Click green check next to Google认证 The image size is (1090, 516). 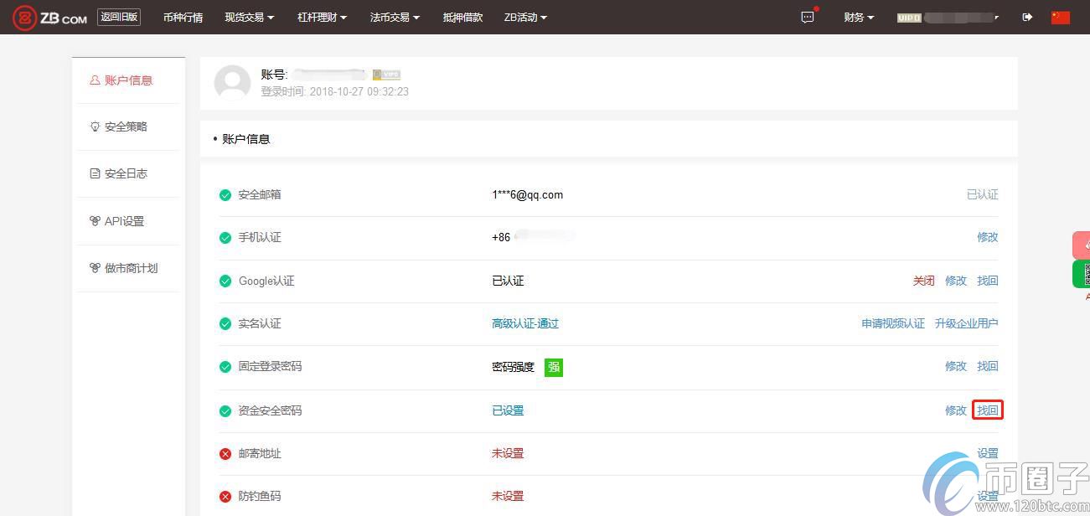(225, 281)
